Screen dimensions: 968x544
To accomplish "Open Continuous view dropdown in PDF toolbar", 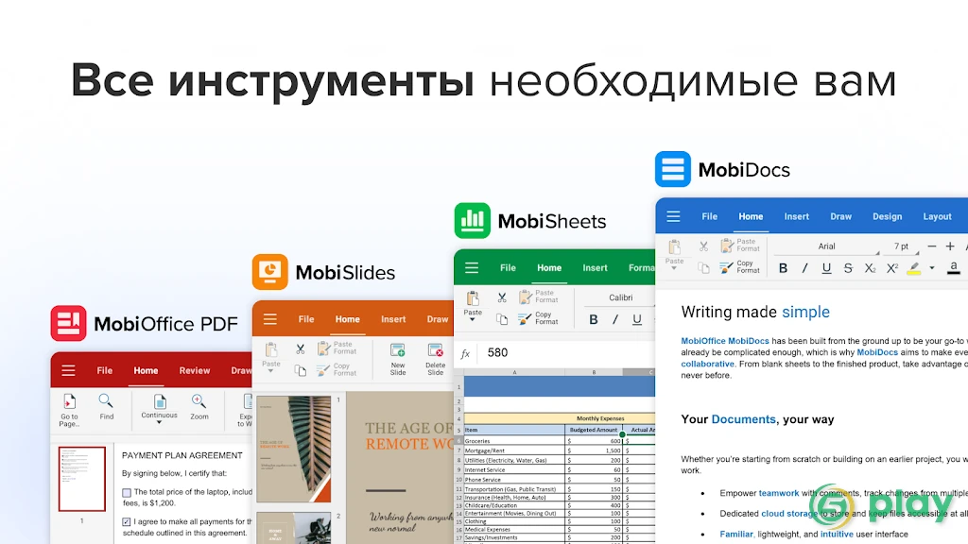I will click(159, 410).
